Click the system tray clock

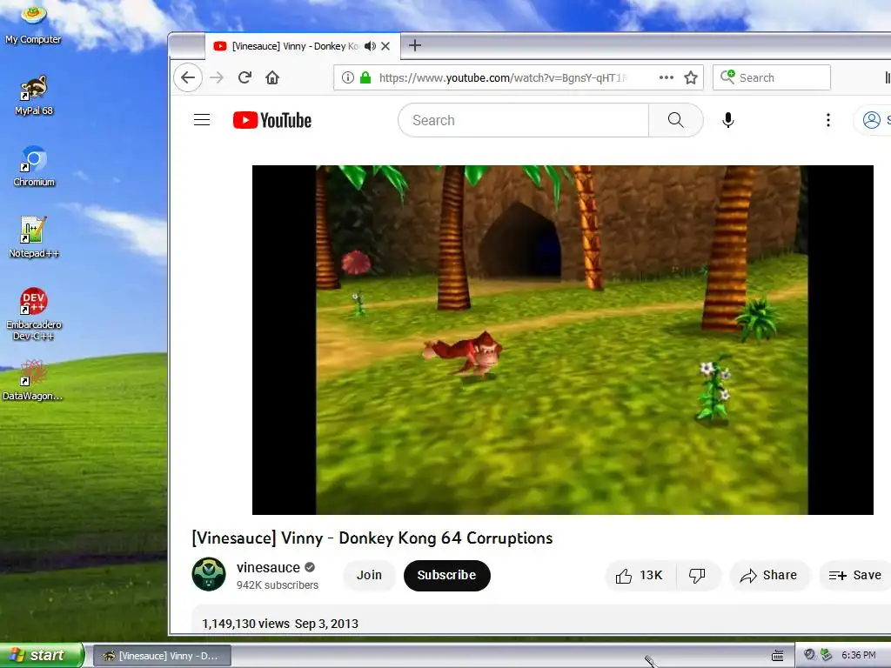pyautogui.click(x=858, y=655)
